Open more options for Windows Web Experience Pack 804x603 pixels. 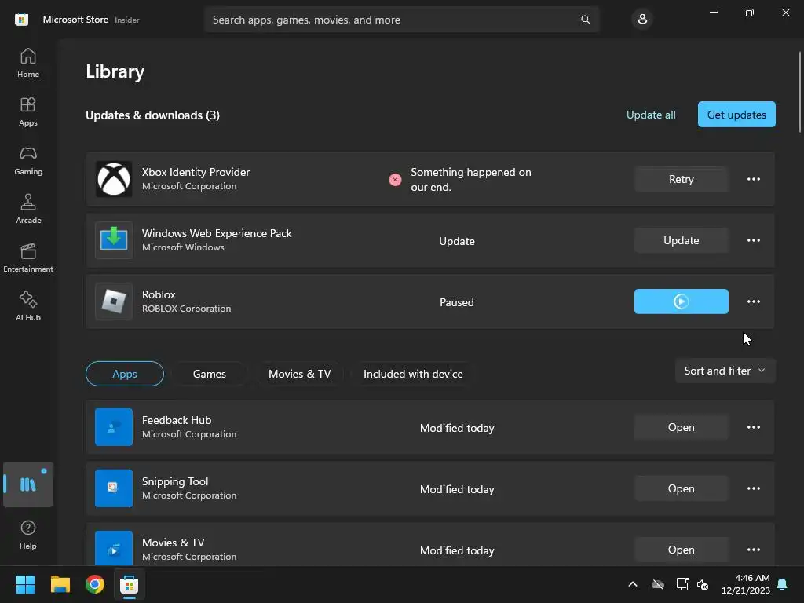coord(753,240)
